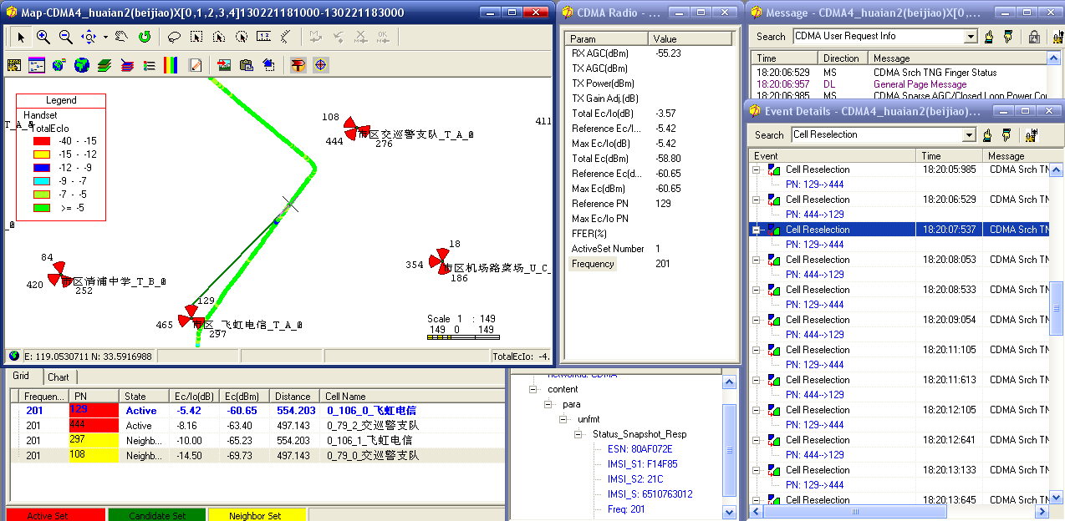Viewport: 1065px width, 521px height.
Task: Collapse the Status_Snapshot_Resp tree node
Action: tap(578, 434)
